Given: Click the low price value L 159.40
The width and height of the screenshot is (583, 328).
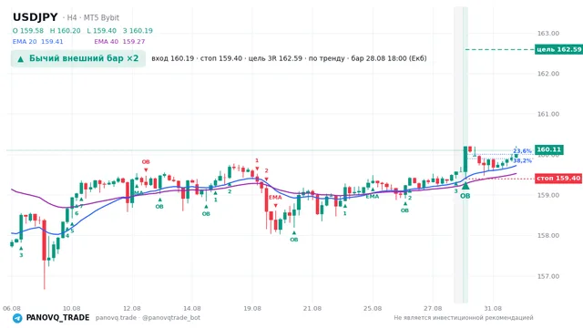Looking at the screenshot, I should click(x=101, y=31).
